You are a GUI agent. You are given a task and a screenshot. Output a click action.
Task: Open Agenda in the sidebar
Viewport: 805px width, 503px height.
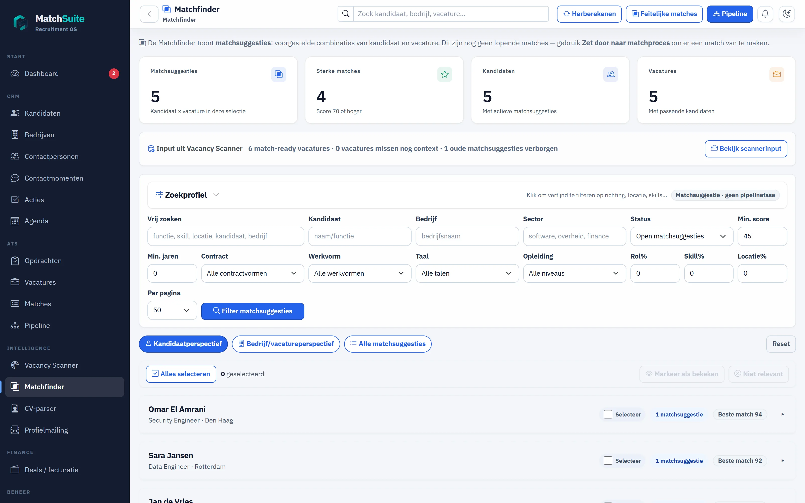tap(65, 221)
